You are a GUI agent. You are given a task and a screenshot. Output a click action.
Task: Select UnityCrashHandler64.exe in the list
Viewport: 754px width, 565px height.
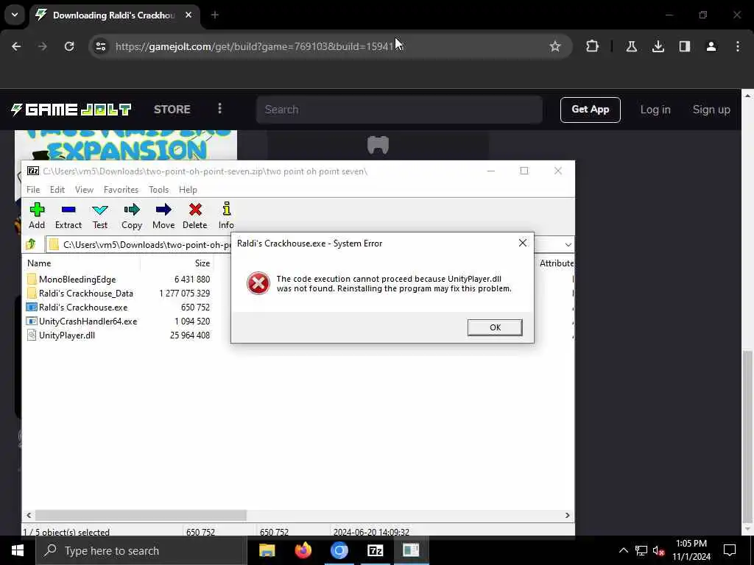[x=88, y=321]
